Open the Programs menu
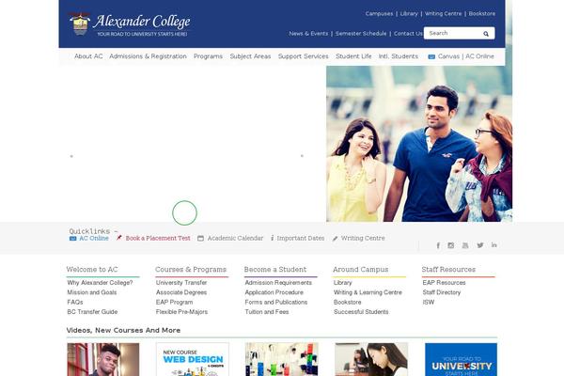564x376 pixels. 208,56
